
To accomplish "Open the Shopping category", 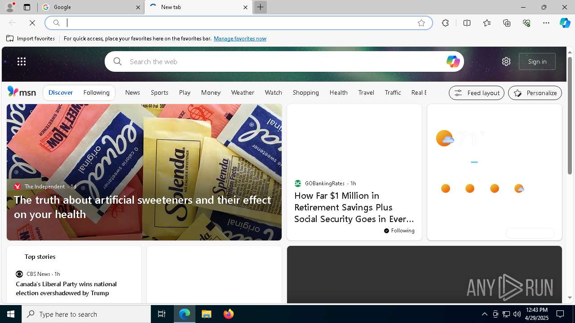I will (306, 92).
